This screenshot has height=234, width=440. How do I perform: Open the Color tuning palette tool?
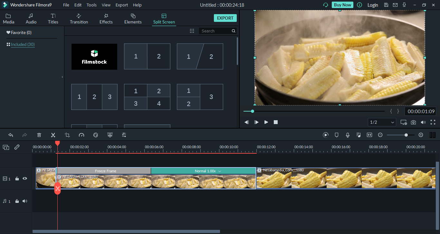(x=95, y=135)
